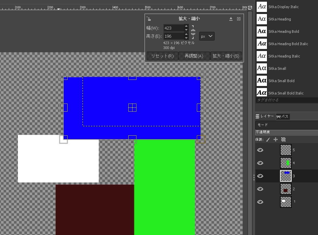Click the center pivot handle of transform
Viewport: 318px width, 235px height.
click(x=132, y=107)
